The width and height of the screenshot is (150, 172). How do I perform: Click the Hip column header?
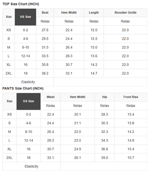pyautogui.click(x=105, y=97)
